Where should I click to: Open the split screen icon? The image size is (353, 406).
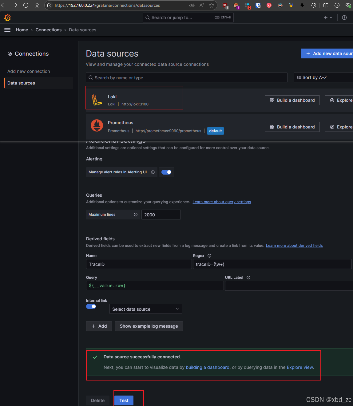coord(326,5)
